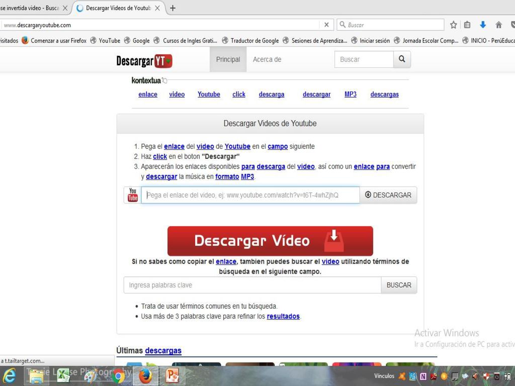
Task: Click the 'Youtube' keyword link under kontextua
Action: tap(209, 94)
